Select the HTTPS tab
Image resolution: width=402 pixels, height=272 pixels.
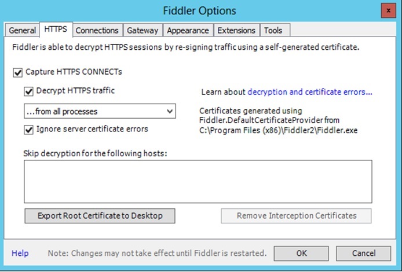pos(56,29)
